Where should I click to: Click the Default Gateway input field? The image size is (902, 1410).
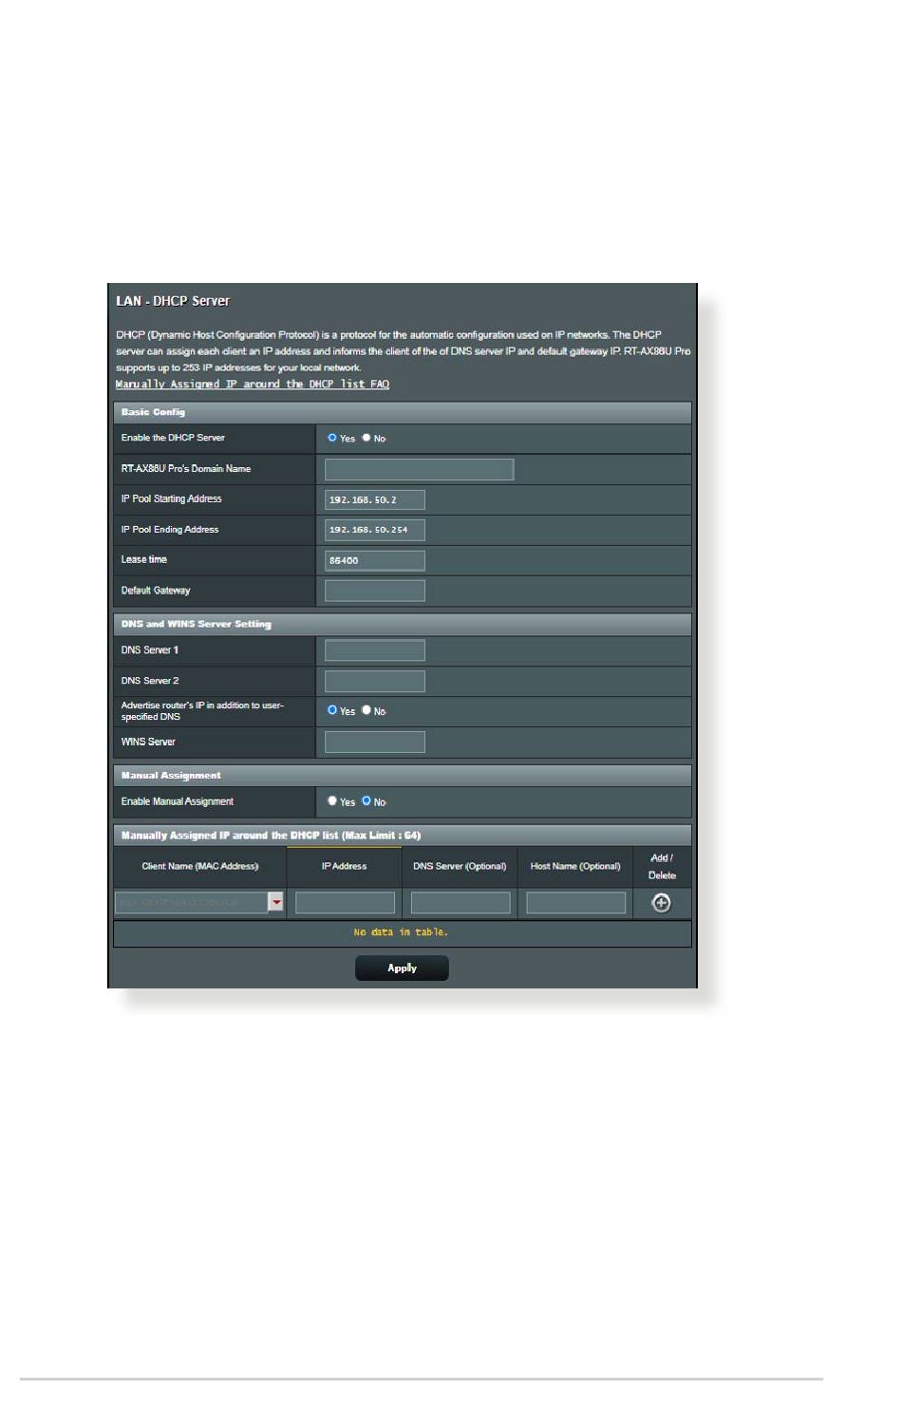pyautogui.click(x=374, y=591)
